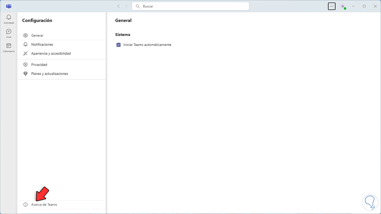This screenshot has height=214, width=381.
Task: Click the Microsoft Teams logo icon
Action: pos(9,6)
